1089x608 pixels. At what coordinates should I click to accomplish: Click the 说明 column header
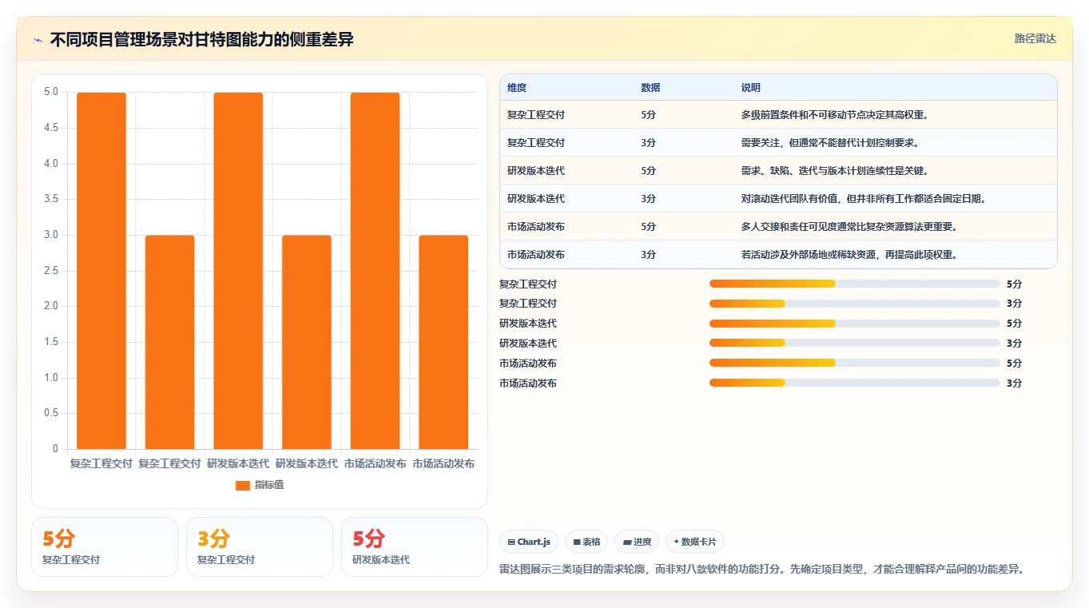tap(751, 88)
